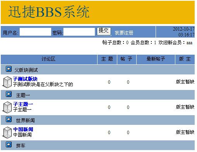Open the 子主题一 forum link

click(23, 104)
